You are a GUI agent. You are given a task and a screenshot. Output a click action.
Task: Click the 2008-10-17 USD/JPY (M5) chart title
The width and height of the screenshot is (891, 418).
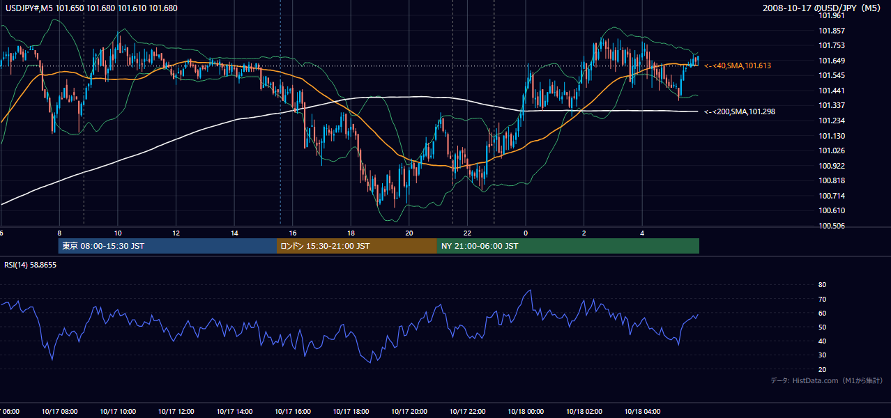click(823, 8)
